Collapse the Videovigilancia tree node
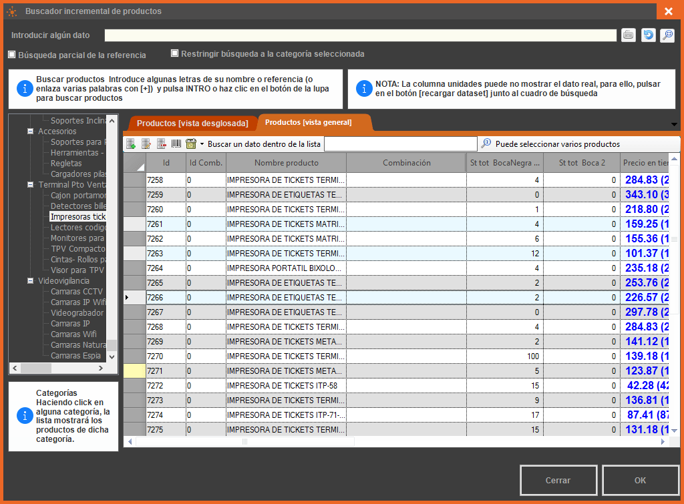This screenshot has width=684, height=504. click(31, 281)
